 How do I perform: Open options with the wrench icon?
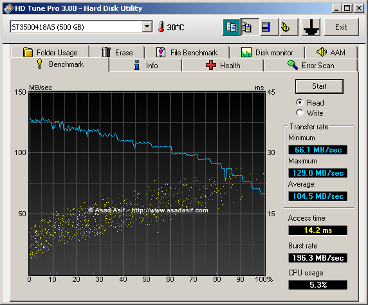289,27
